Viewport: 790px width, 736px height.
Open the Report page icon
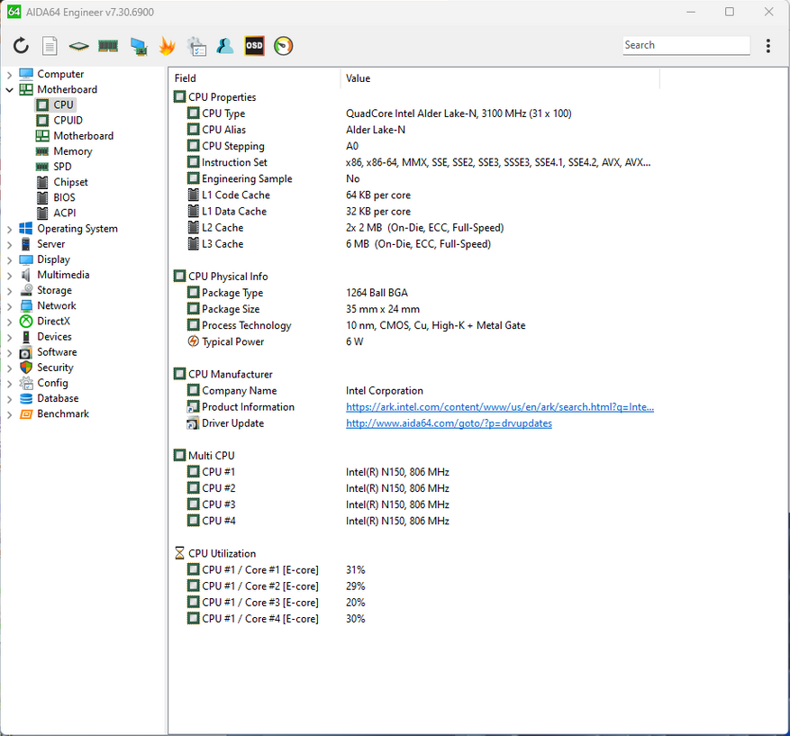[x=50, y=46]
